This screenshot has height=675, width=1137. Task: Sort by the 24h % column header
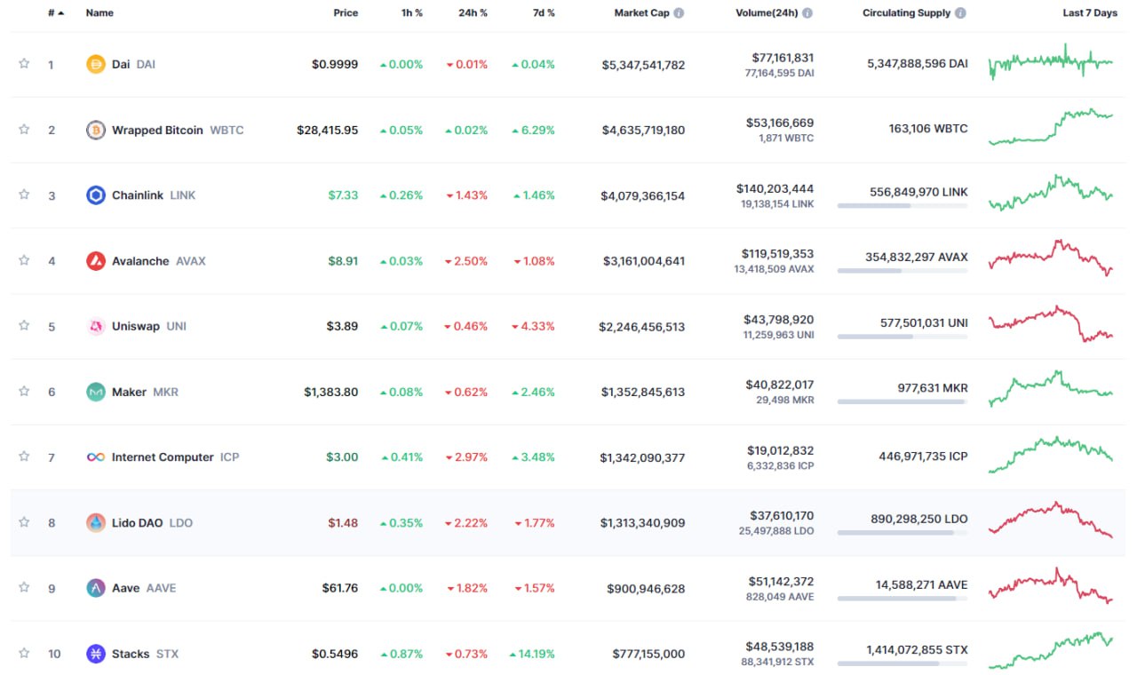[471, 13]
